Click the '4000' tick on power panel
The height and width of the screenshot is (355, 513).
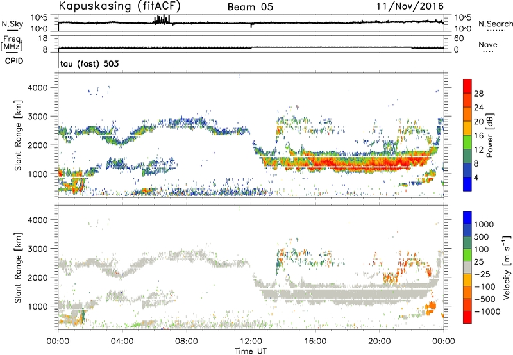38,88
